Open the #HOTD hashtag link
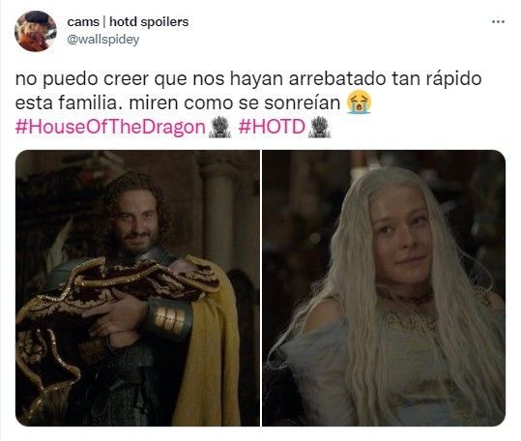521x441 pixels. point(272,127)
